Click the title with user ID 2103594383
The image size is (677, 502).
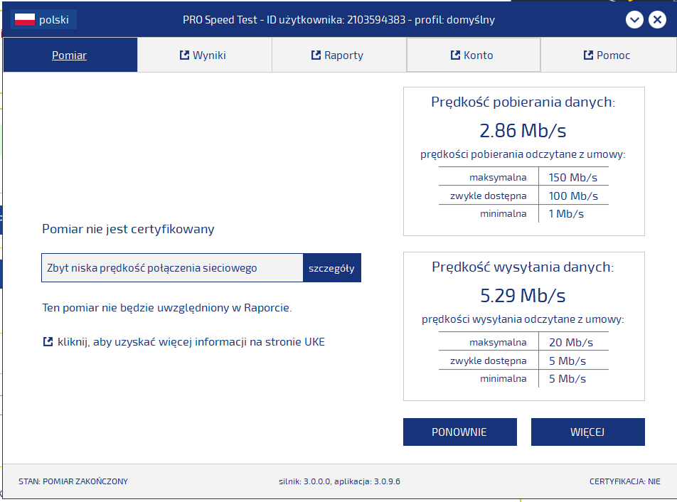coord(338,19)
